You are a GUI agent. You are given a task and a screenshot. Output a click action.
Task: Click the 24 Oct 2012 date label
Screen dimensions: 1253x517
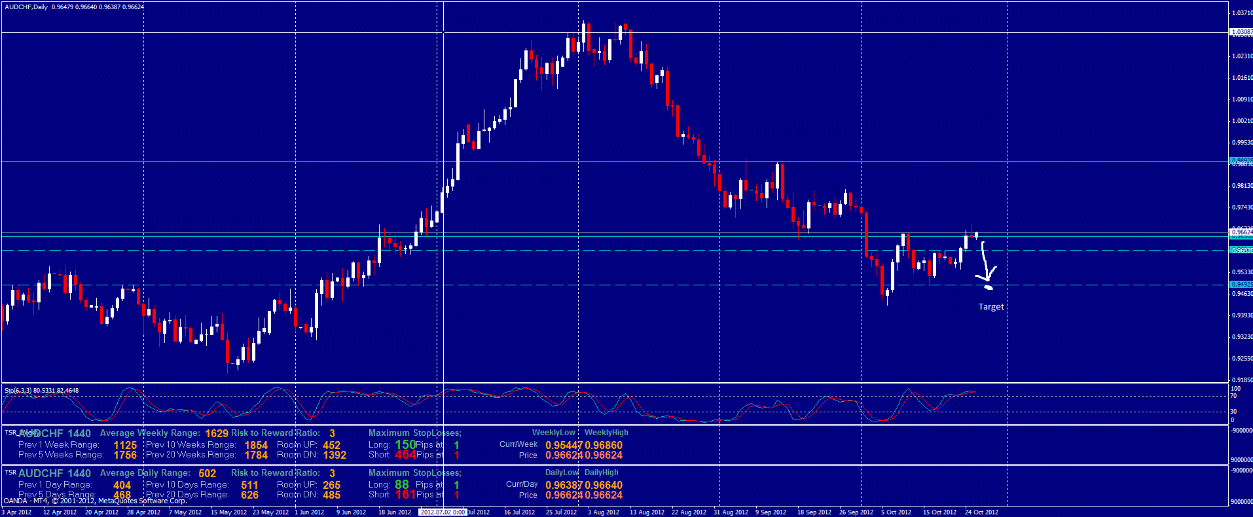(x=981, y=512)
